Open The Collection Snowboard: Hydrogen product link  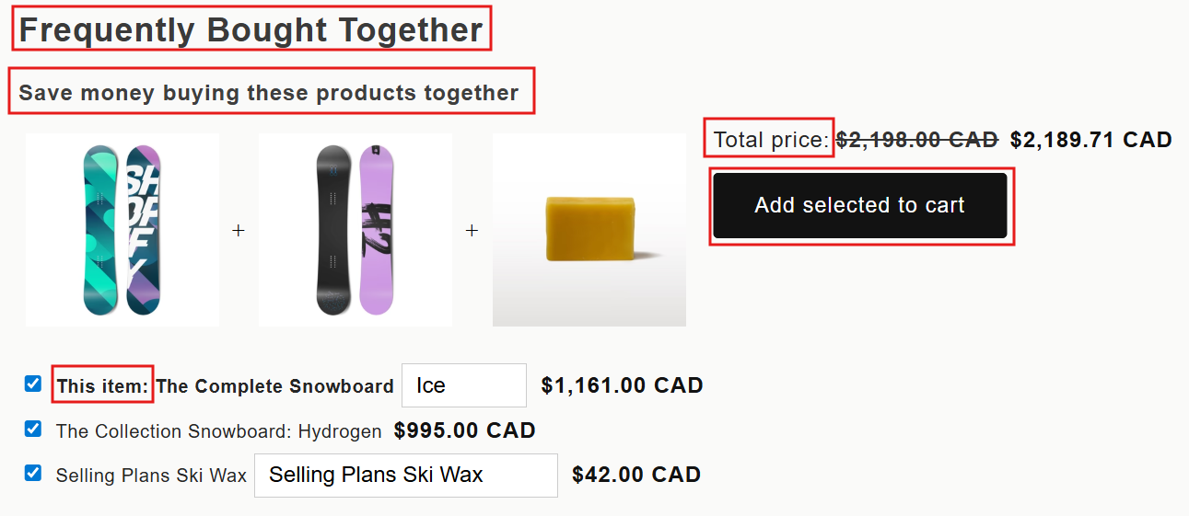218,431
